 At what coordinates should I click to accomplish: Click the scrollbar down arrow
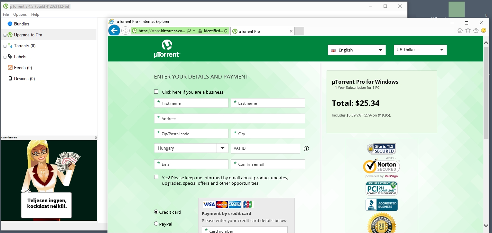point(486,226)
